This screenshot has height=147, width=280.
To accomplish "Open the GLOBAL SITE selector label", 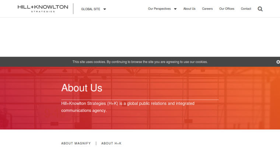I will (91, 9).
